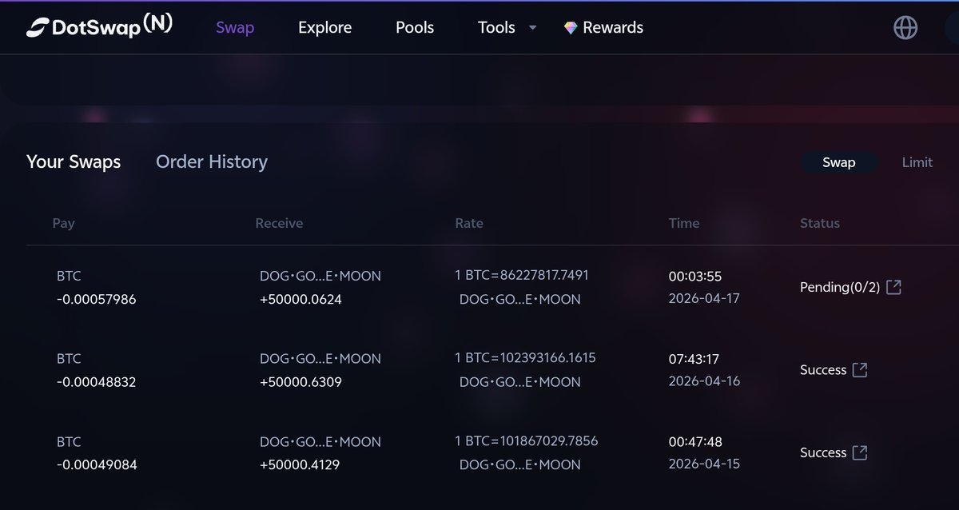Click the Pay column header
This screenshot has height=510, width=959.
tap(63, 223)
